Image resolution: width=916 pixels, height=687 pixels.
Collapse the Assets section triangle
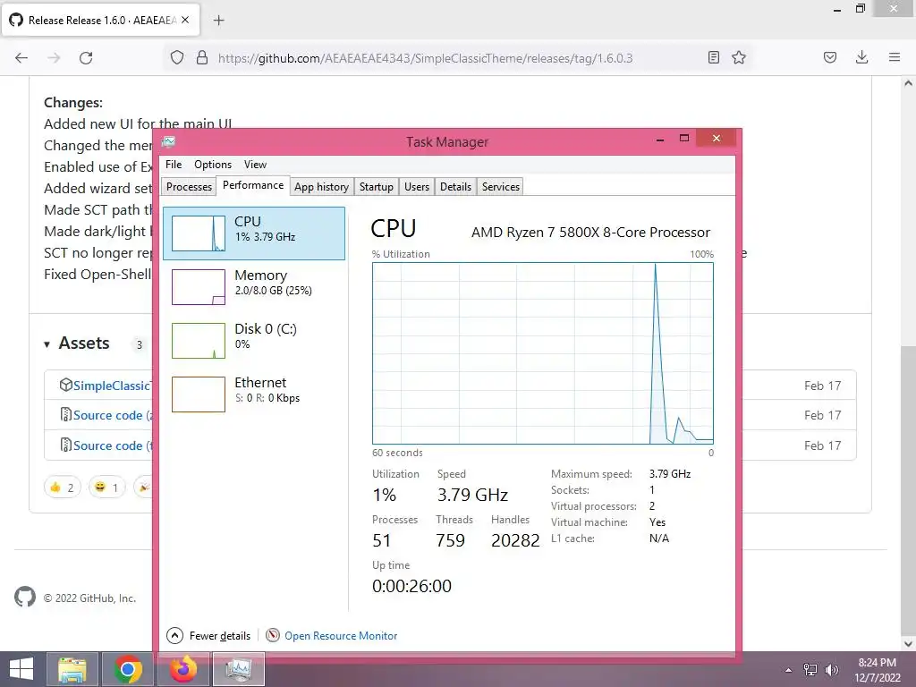pyautogui.click(x=47, y=344)
